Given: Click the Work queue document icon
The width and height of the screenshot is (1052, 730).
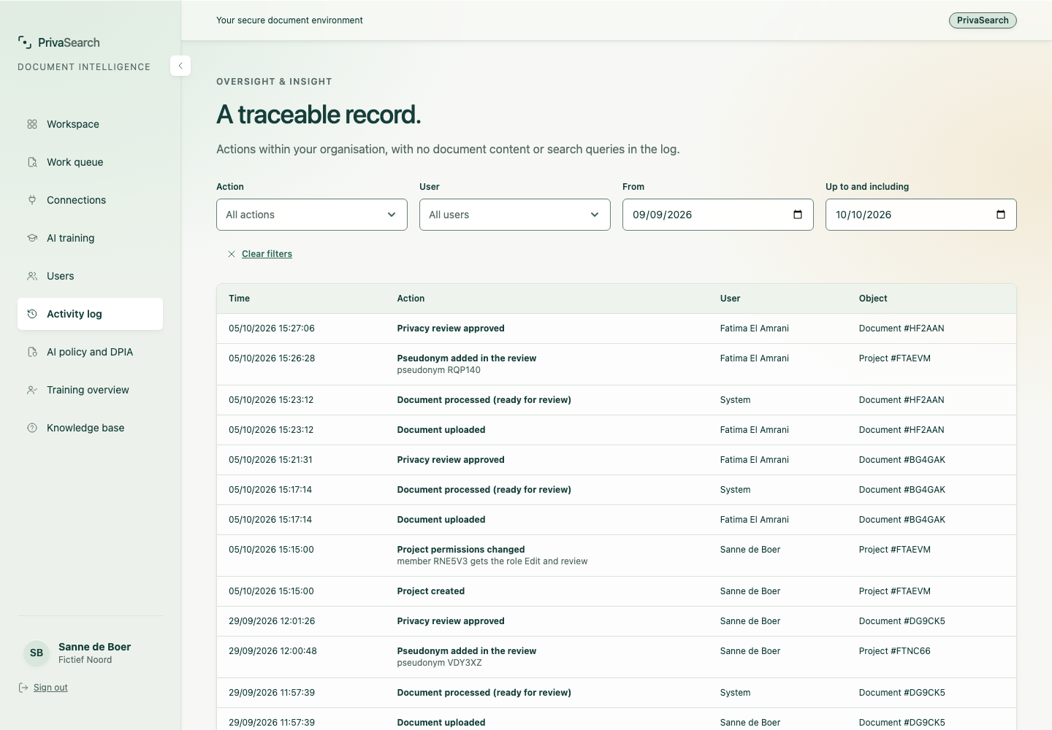Looking at the screenshot, I should (x=32, y=162).
